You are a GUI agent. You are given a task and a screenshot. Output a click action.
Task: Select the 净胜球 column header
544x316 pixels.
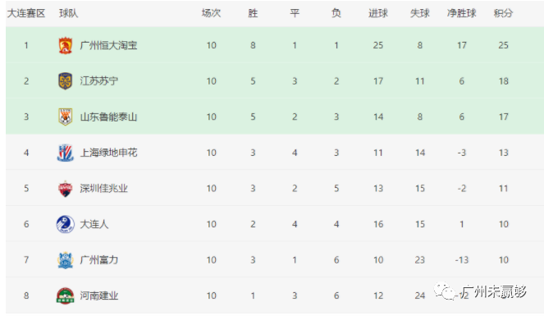point(462,13)
